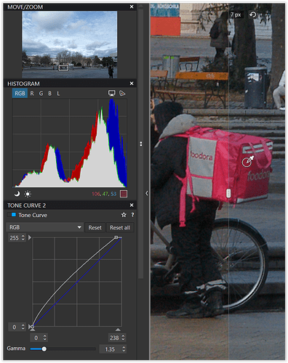Select the output white point triangle marker
The height and width of the screenshot is (363, 288).
tap(30, 237)
